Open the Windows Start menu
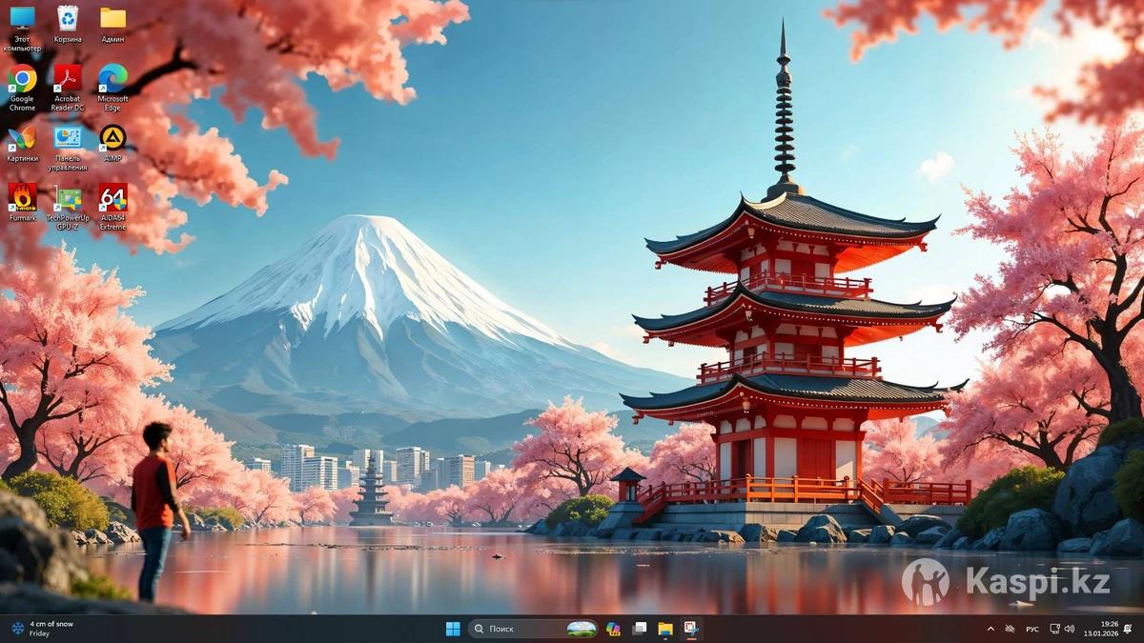This screenshot has width=1144, height=643. click(x=453, y=629)
